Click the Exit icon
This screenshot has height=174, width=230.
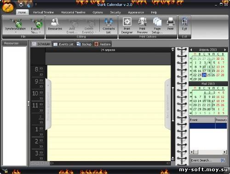184,24
